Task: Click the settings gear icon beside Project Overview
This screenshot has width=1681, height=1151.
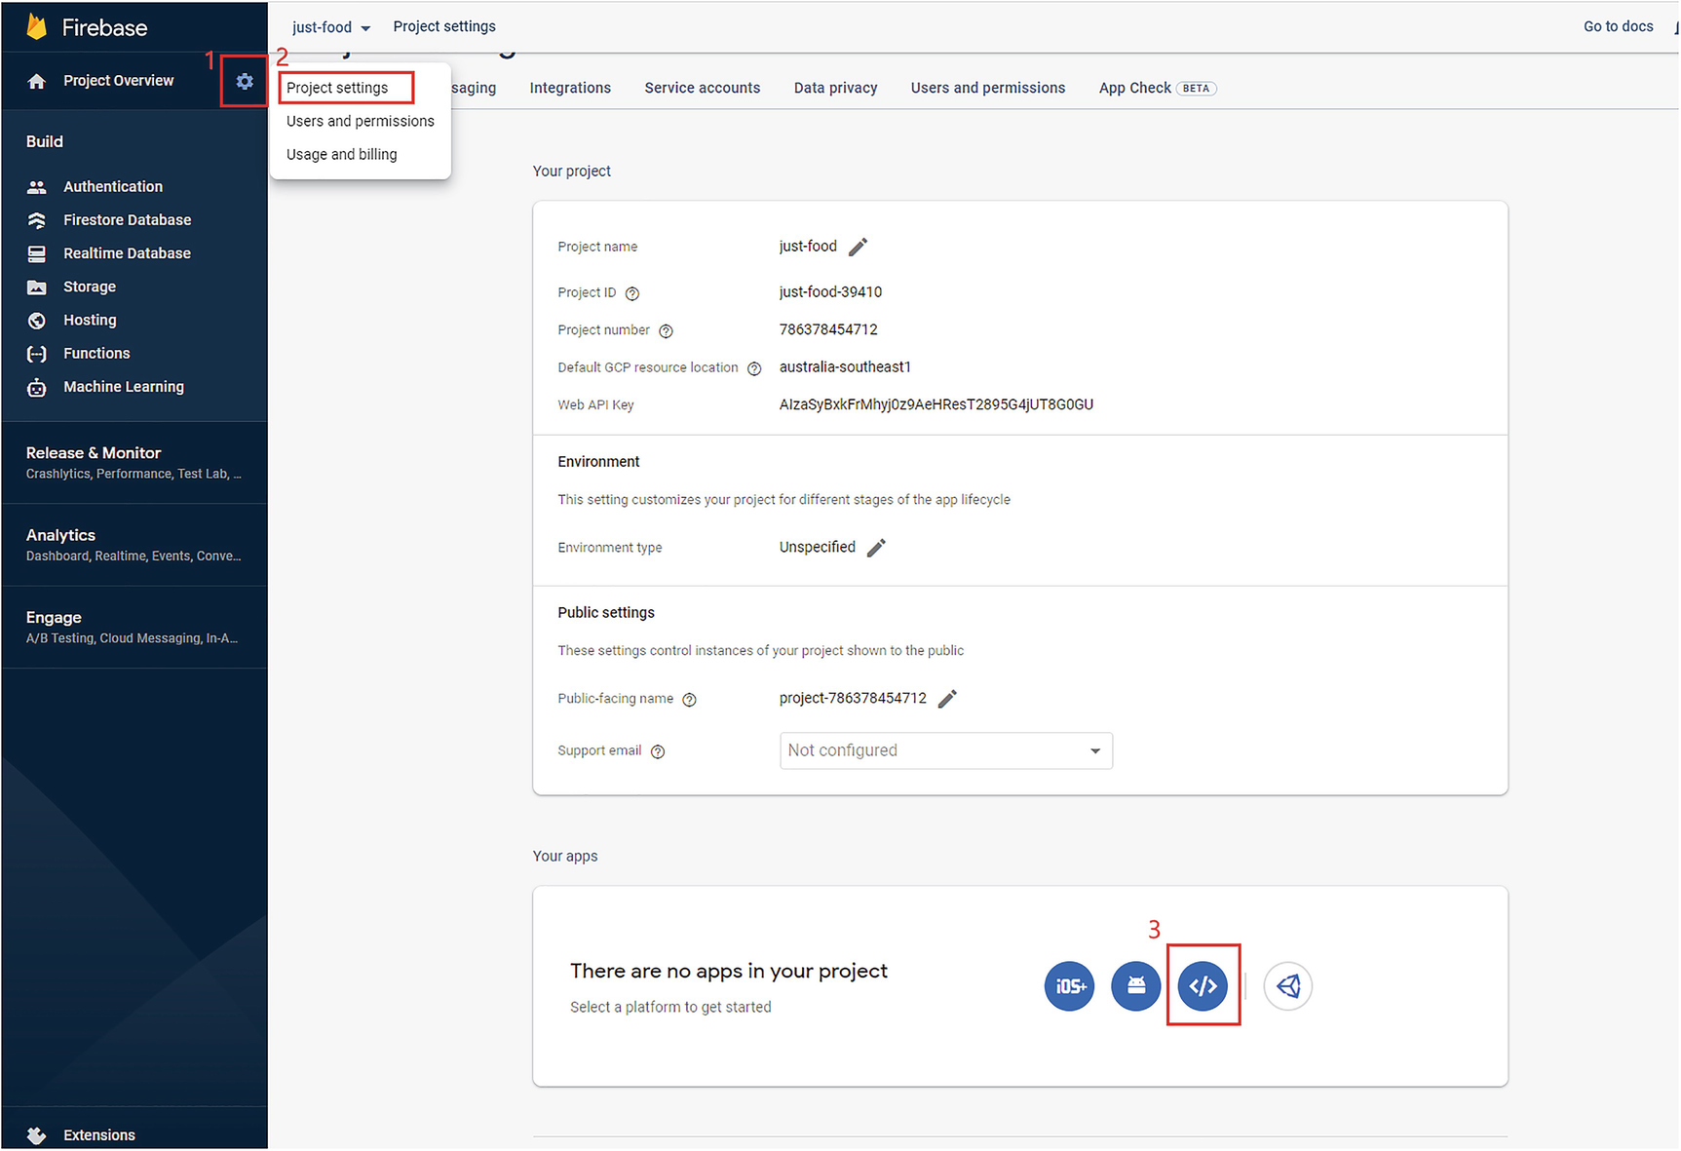Action: click(245, 82)
